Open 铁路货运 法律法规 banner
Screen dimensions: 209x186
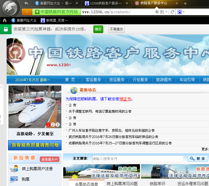point(175,171)
